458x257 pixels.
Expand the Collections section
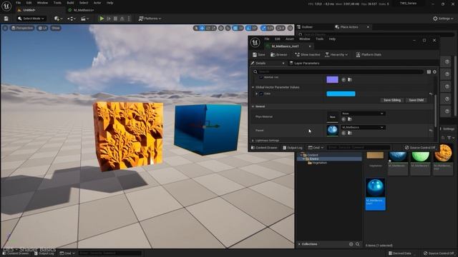tap(299, 244)
